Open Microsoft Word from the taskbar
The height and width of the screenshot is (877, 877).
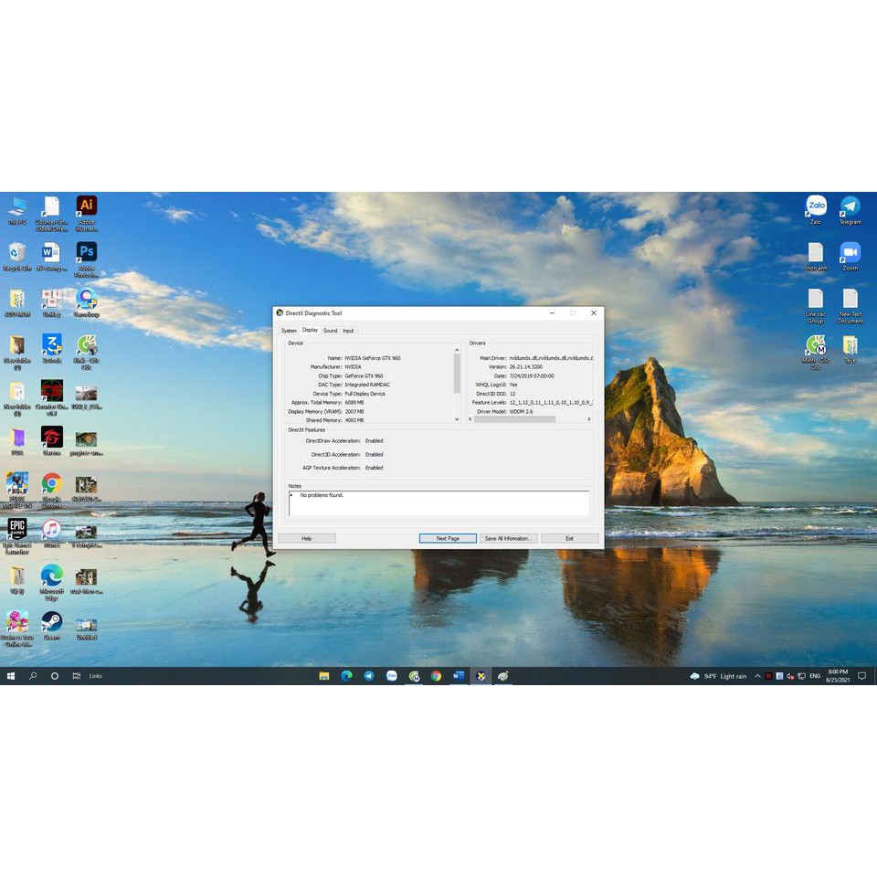point(460,676)
